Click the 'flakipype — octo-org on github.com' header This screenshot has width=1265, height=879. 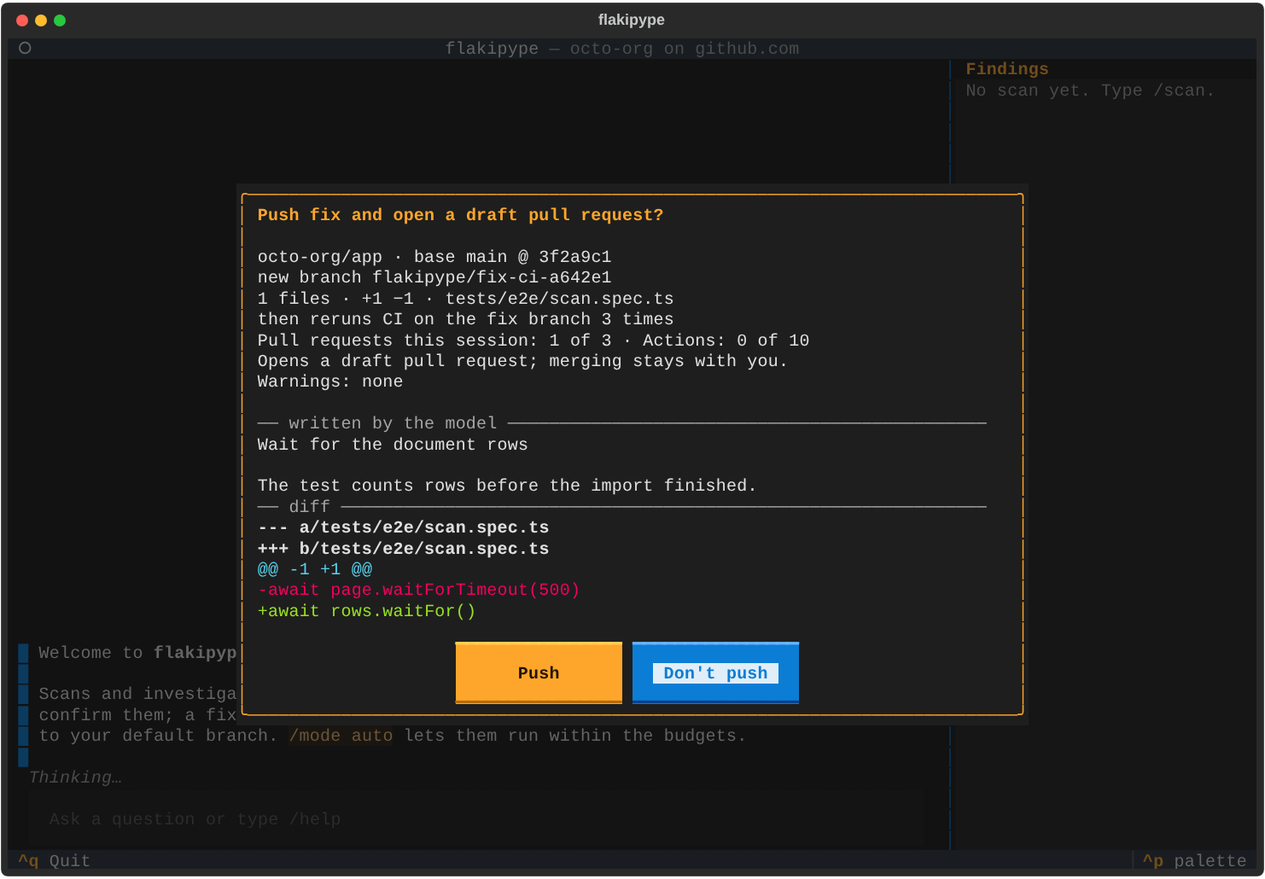(x=622, y=49)
